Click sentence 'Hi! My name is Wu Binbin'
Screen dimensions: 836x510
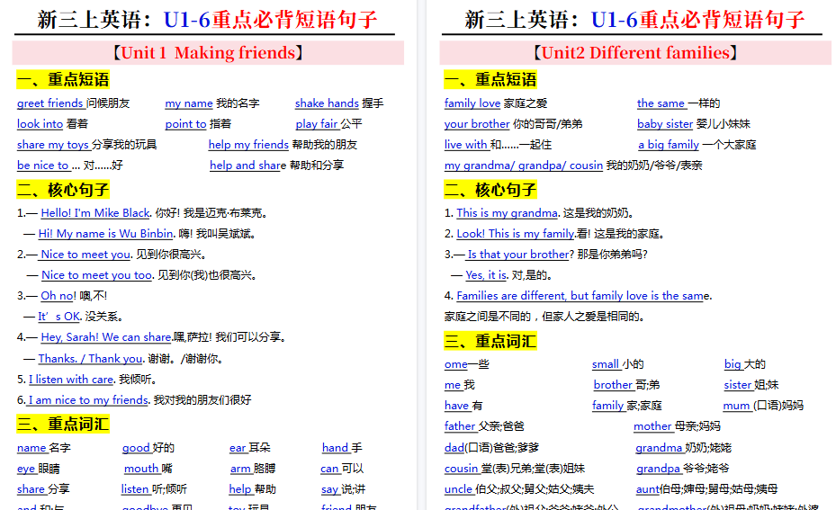pyautogui.click(x=105, y=234)
